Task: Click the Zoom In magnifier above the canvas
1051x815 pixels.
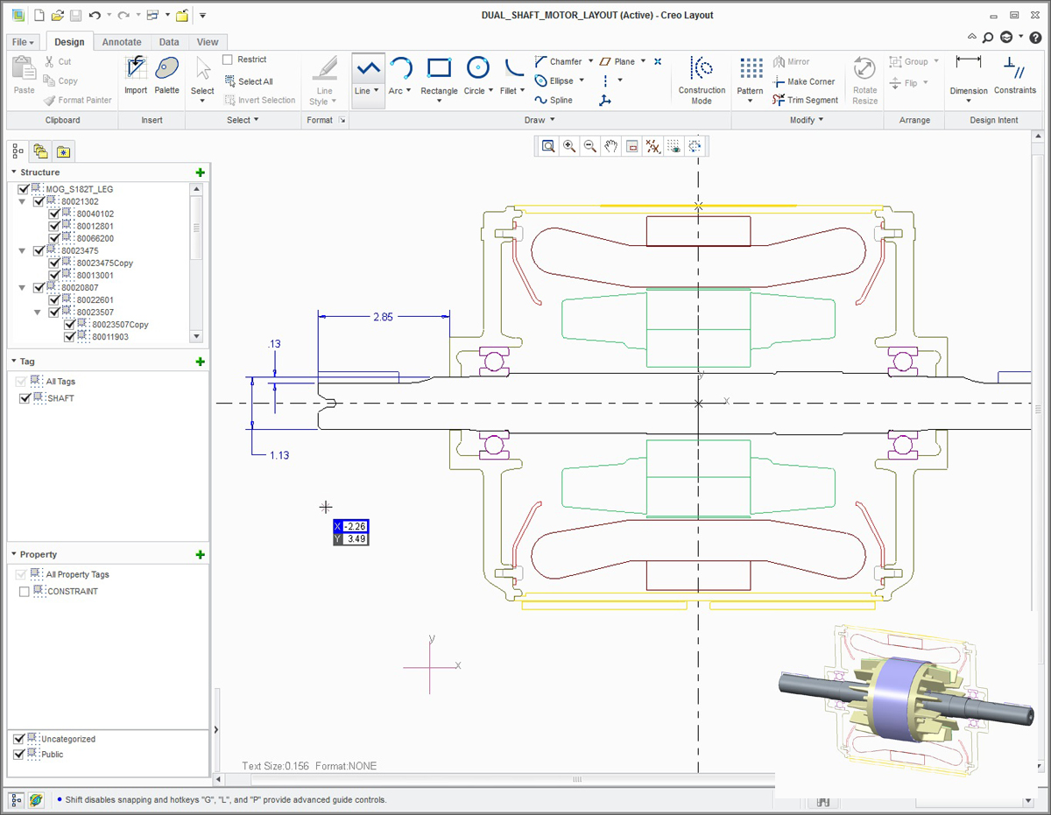Action: point(569,146)
